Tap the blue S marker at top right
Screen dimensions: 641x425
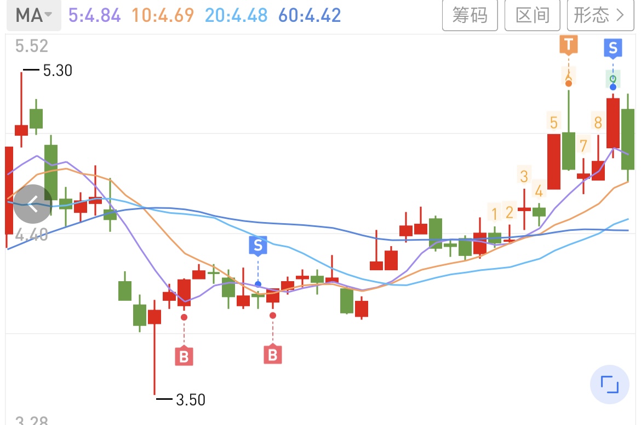pos(613,48)
